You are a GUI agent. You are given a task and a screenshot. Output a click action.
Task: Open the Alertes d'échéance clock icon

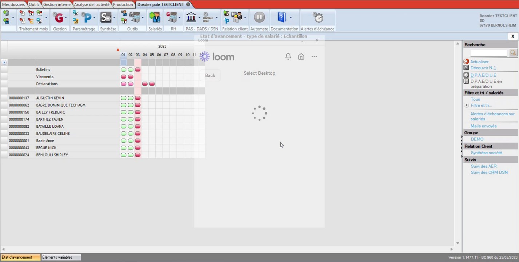318,17
